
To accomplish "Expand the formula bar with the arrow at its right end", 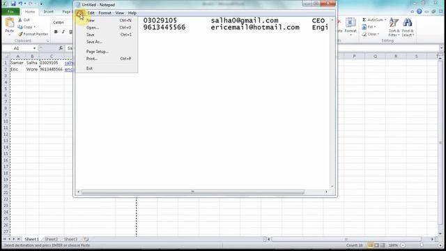I will tap(441, 48).
